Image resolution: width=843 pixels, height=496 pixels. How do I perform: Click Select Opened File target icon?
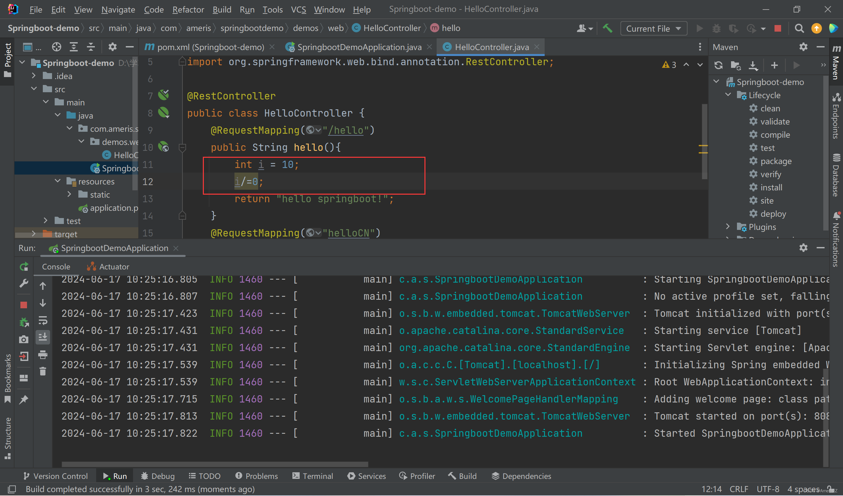coord(57,47)
